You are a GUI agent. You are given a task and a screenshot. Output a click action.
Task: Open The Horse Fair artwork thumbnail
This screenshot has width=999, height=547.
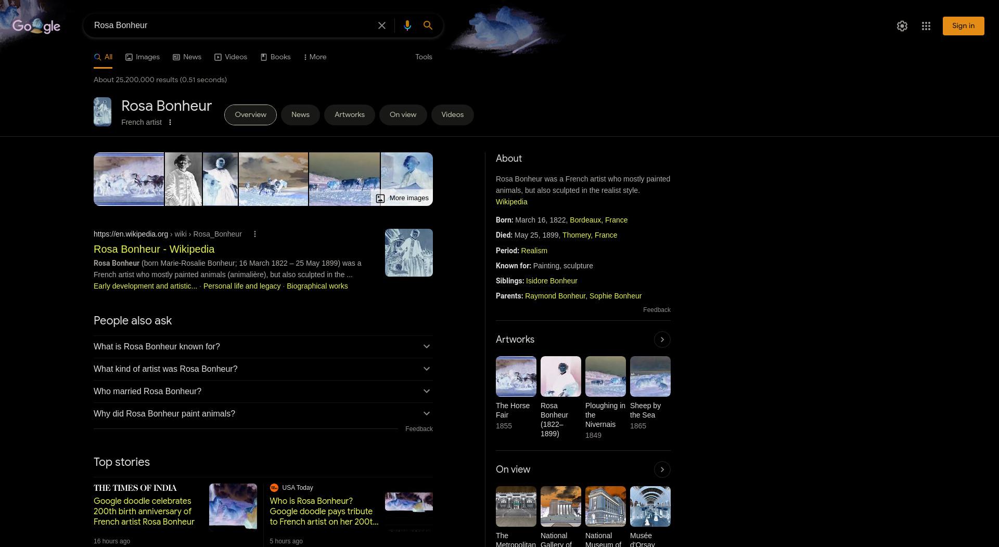[x=516, y=376]
